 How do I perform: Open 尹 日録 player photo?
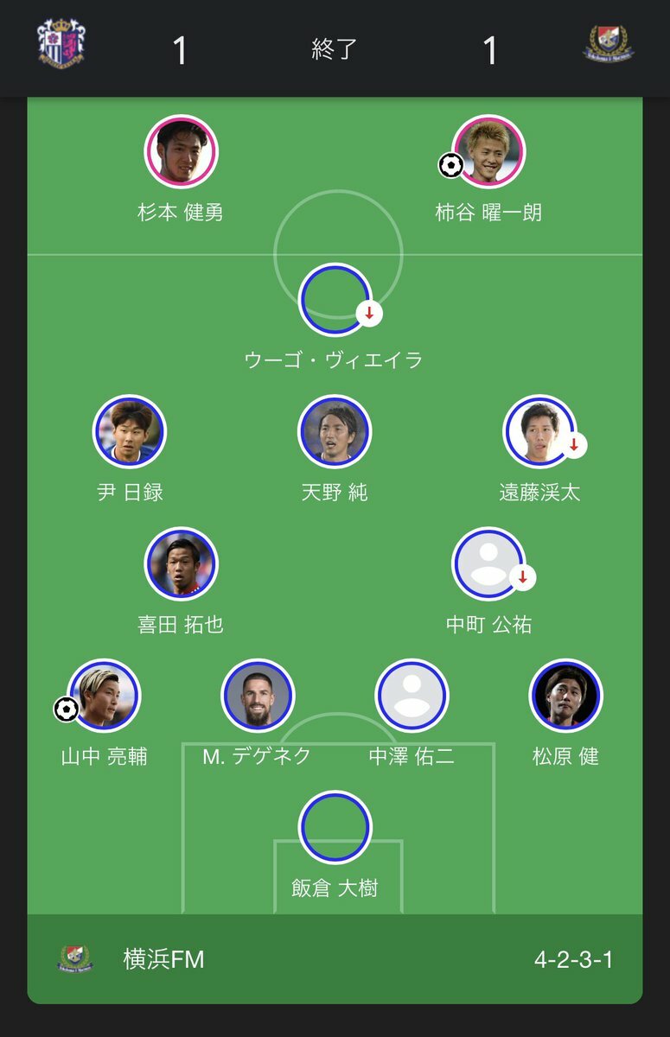(130, 431)
